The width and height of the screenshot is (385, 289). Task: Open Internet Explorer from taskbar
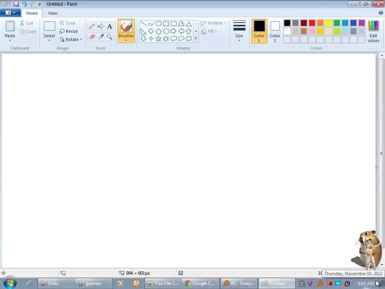(29, 283)
